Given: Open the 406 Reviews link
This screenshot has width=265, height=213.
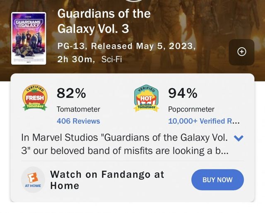Looking at the screenshot, I should 78,121.
